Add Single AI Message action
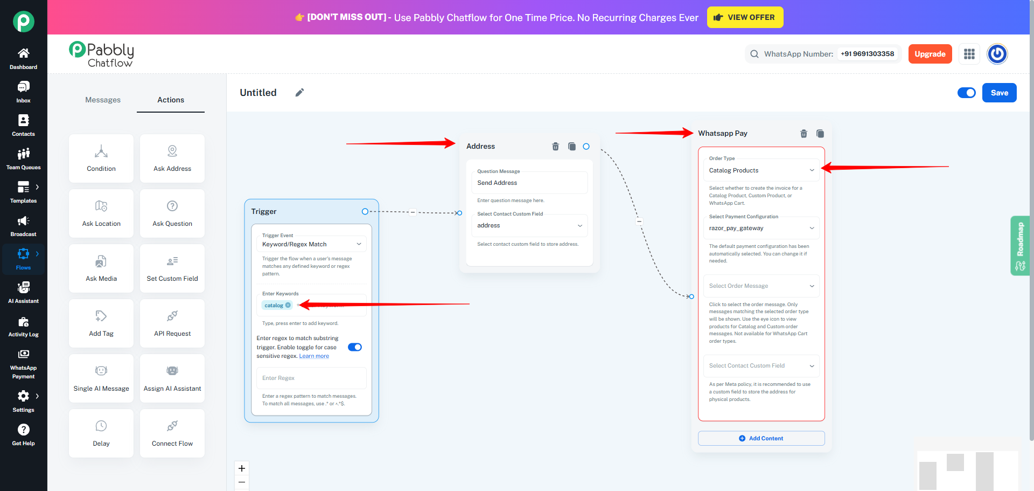 coord(101,378)
